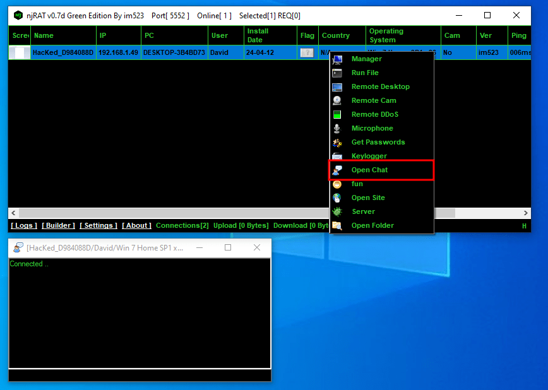Screen dimensions: 548x390
Task: Maximize the njRAT main window
Action: [x=487, y=15]
